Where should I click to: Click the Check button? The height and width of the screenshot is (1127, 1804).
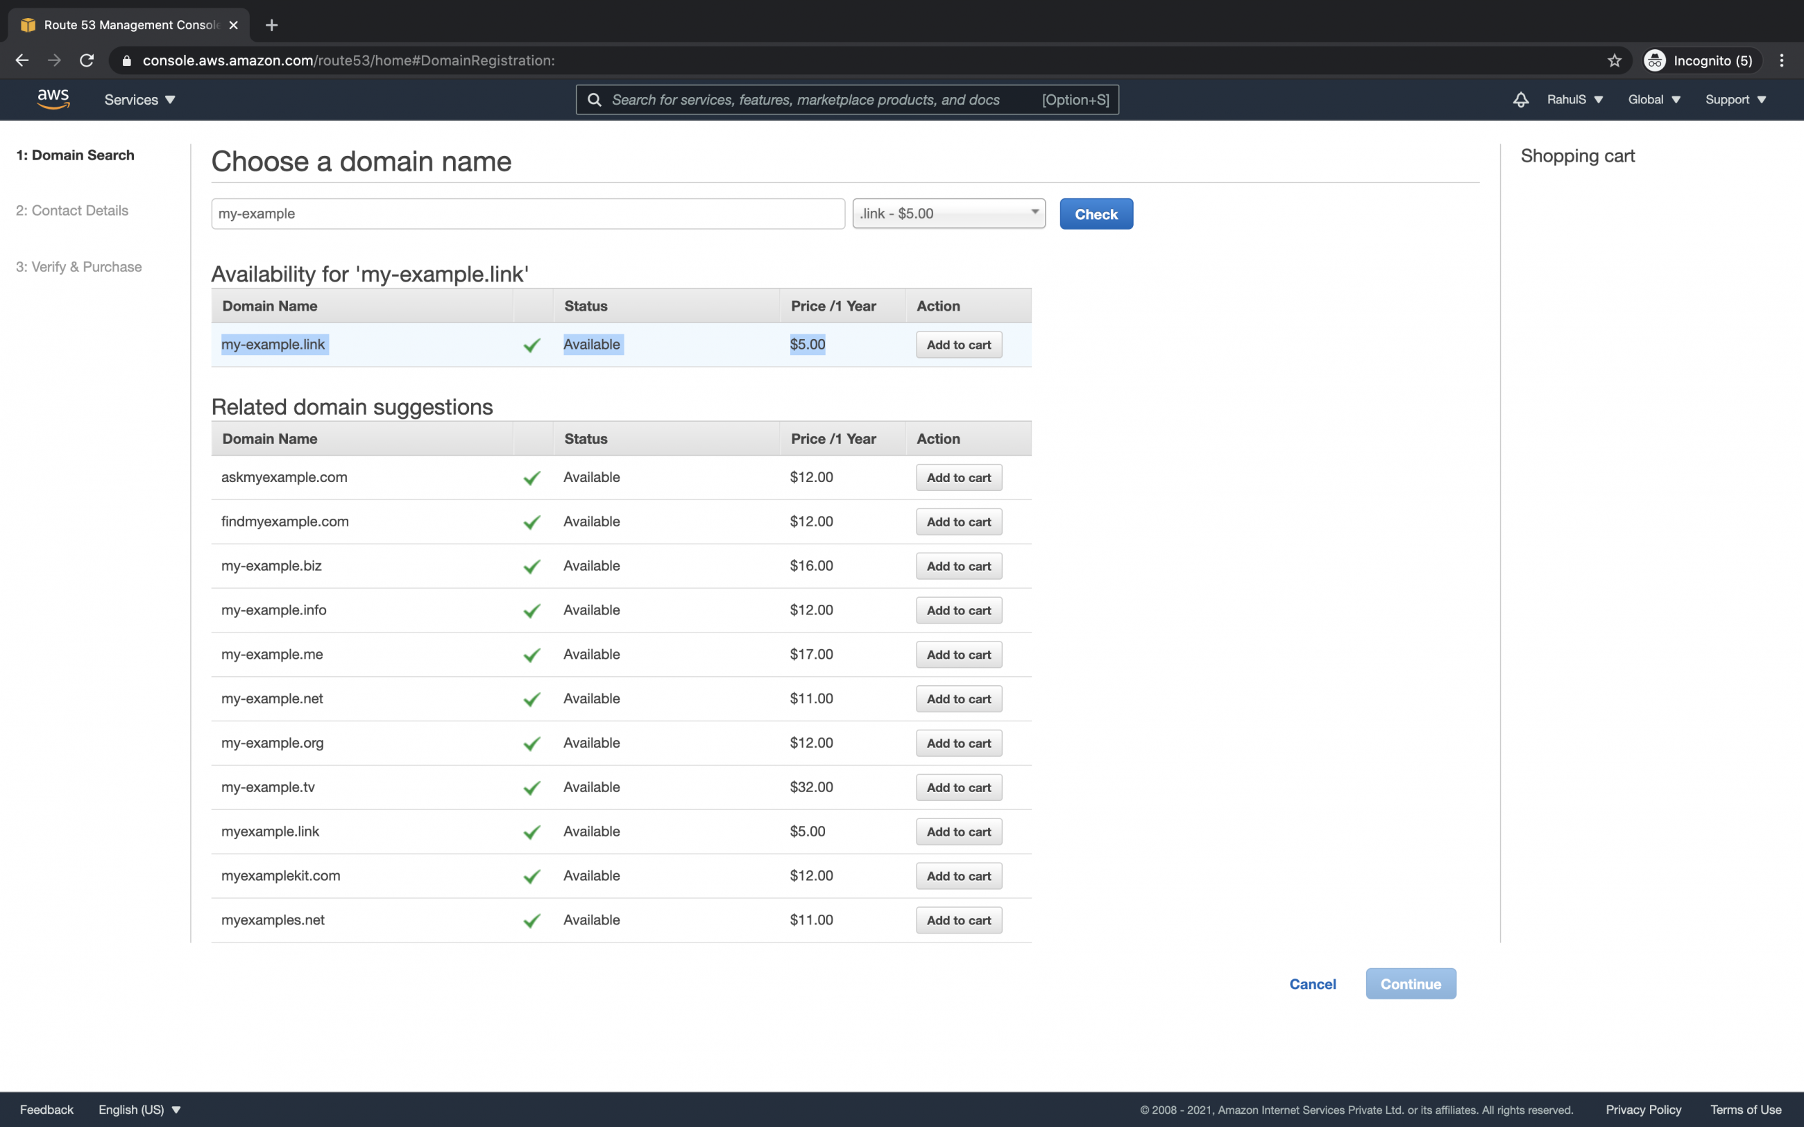1096,214
